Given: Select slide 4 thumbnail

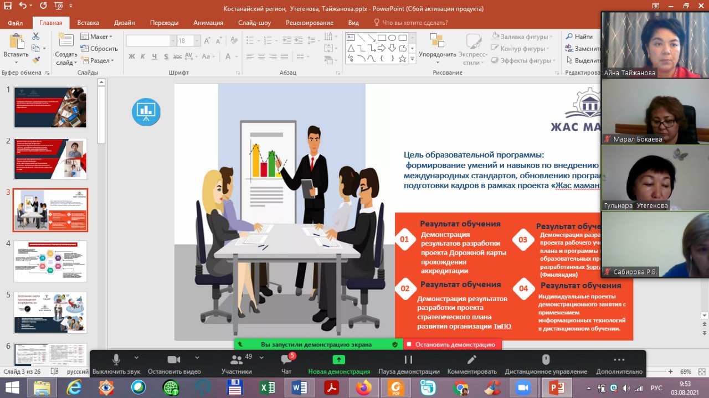Looking at the screenshot, I should point(50,261).
